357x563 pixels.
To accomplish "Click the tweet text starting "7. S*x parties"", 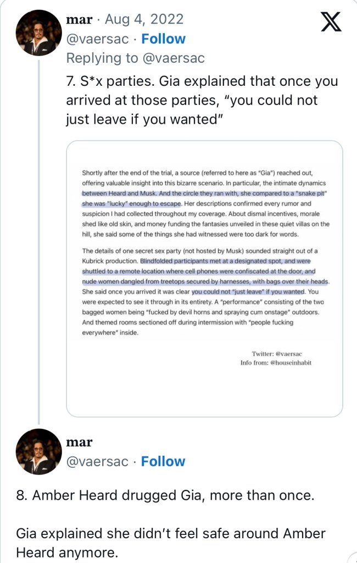I will 202,101.
